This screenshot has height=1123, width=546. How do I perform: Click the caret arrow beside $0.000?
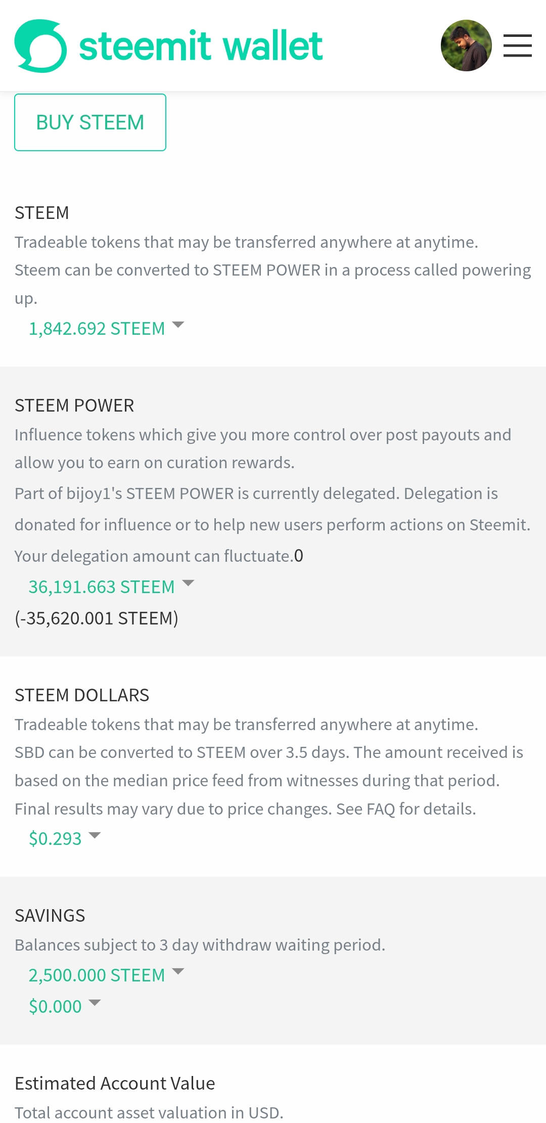coord(95,1003)
